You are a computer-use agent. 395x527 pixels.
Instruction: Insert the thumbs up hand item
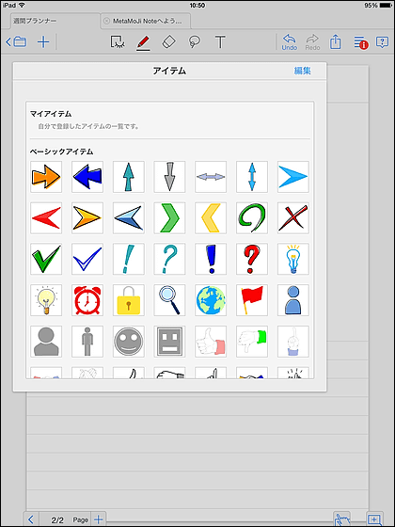pyautogui.click(x=211, y=342)
